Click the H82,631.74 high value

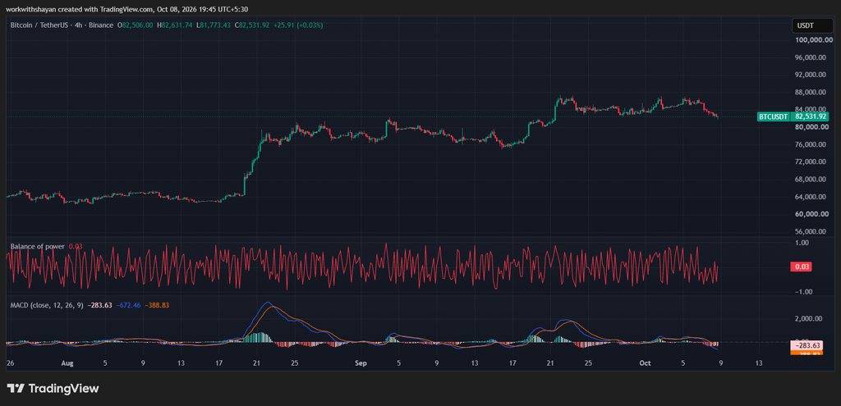(x=174, y=25)
